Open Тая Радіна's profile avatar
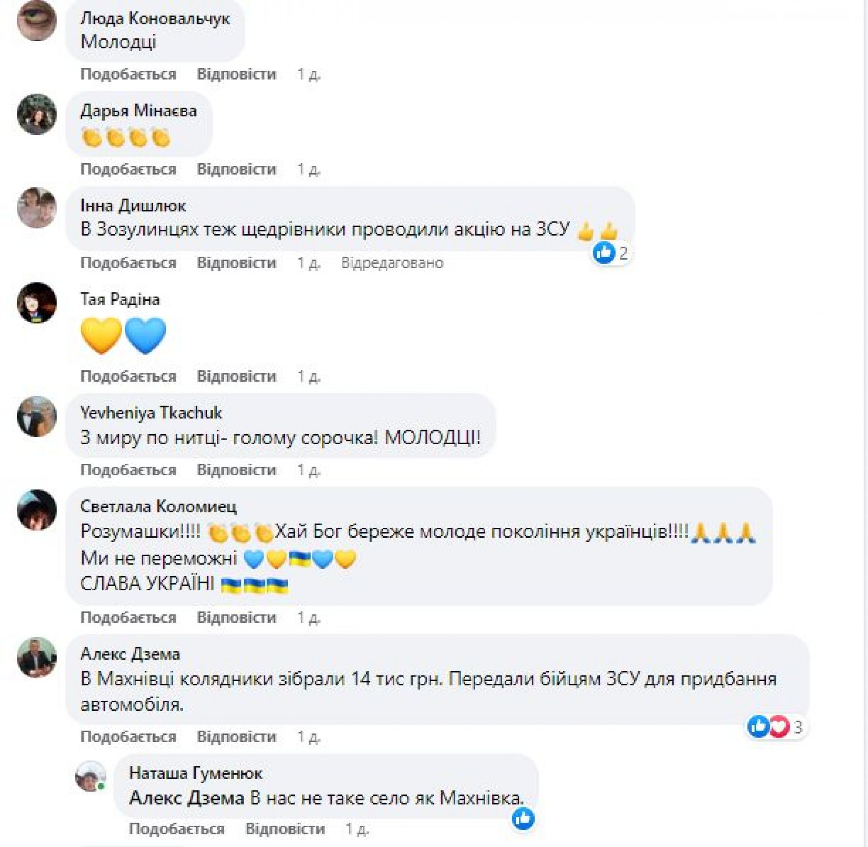This screenshot has height=847, width=868. coord(37,303)
